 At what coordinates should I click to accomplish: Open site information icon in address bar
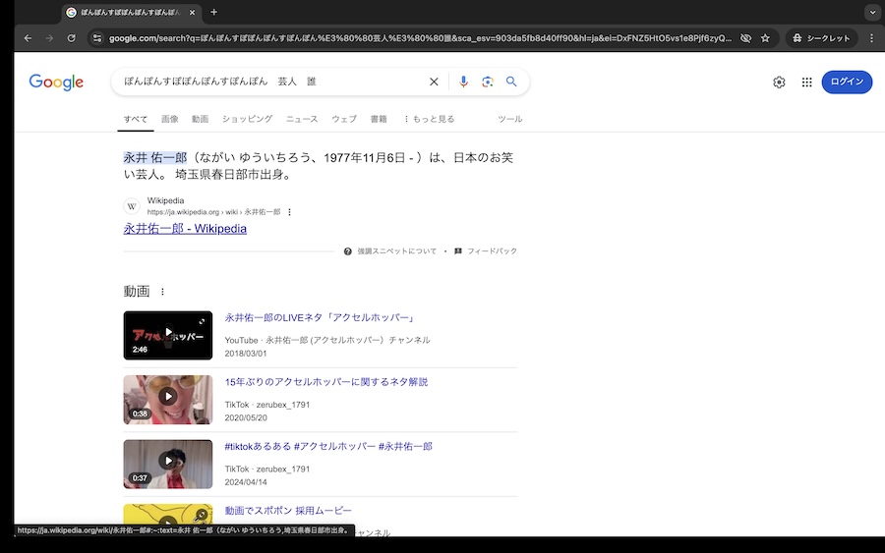pyautogui.click(x=97, y=38)
